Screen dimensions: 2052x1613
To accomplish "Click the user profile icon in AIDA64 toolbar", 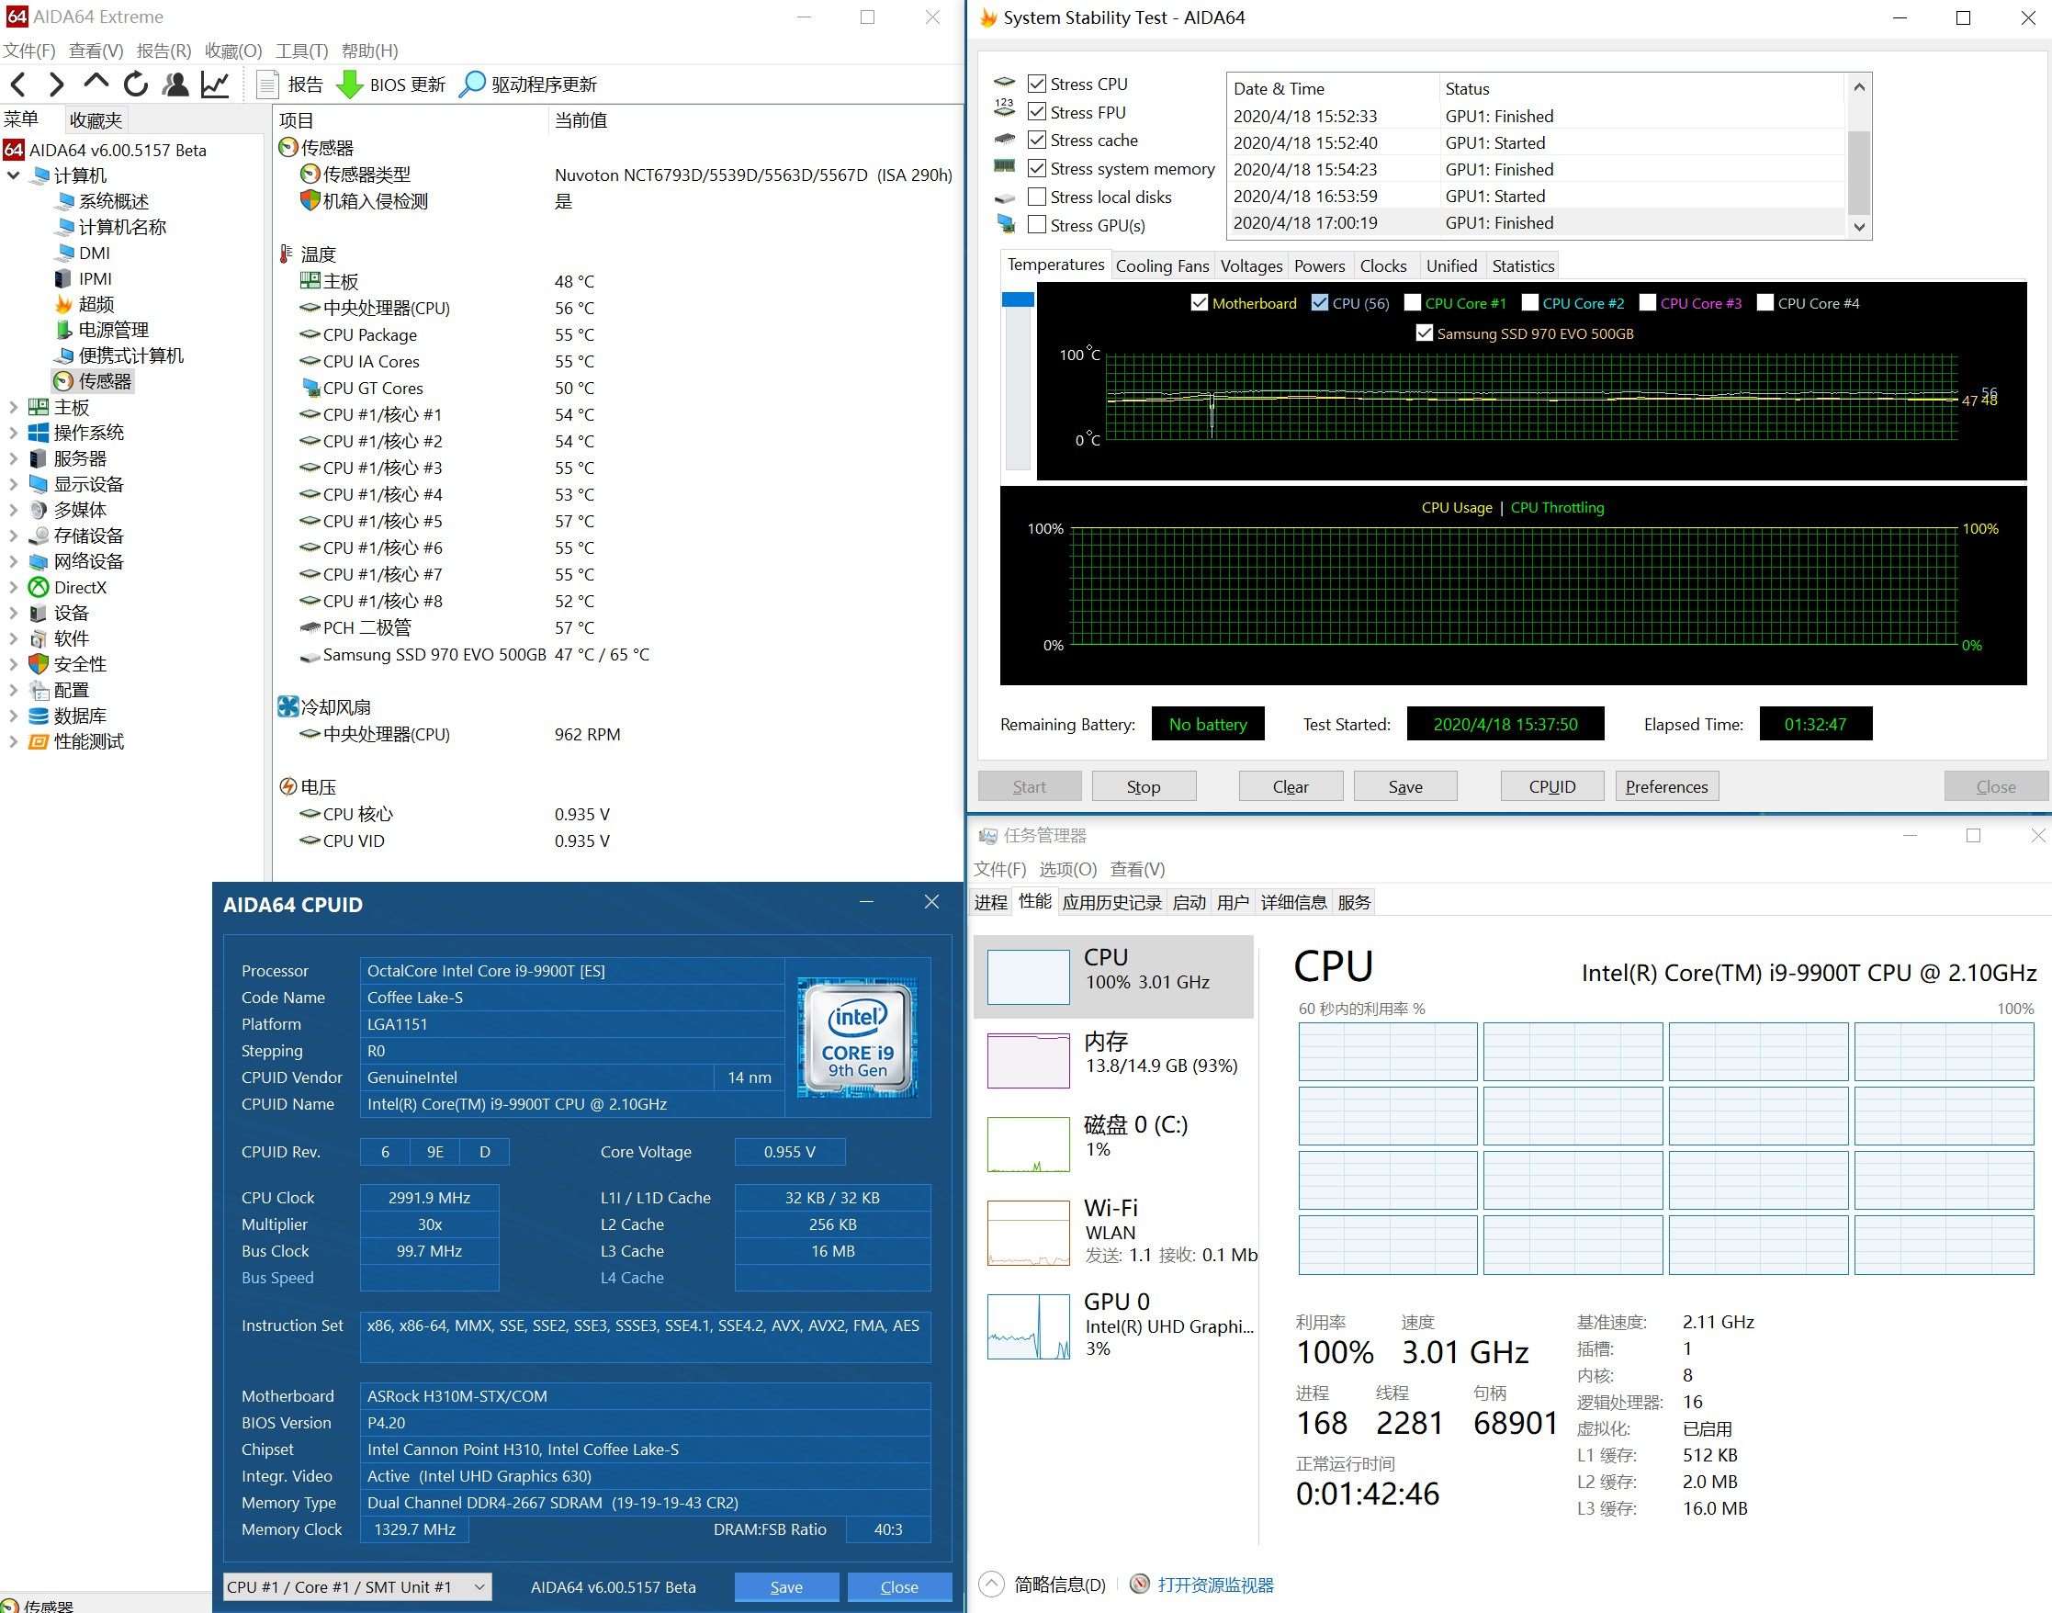I will (x=175, y=85).
